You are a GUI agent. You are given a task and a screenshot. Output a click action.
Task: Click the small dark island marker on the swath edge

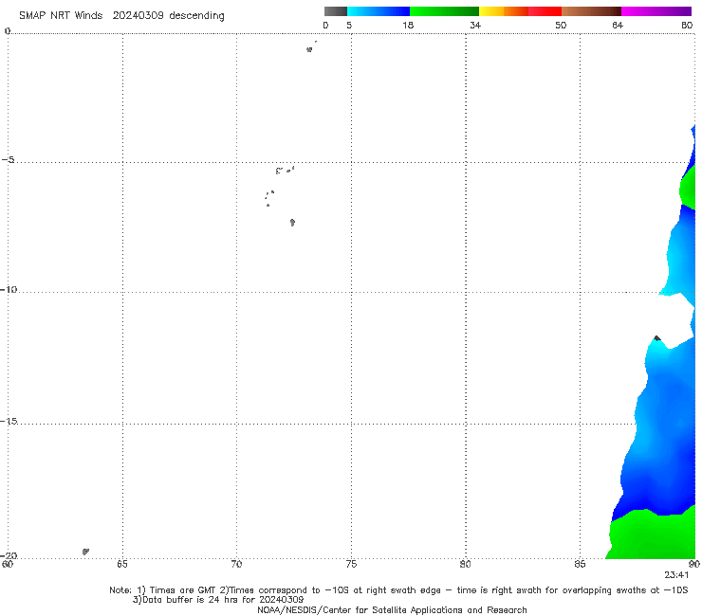656,338
